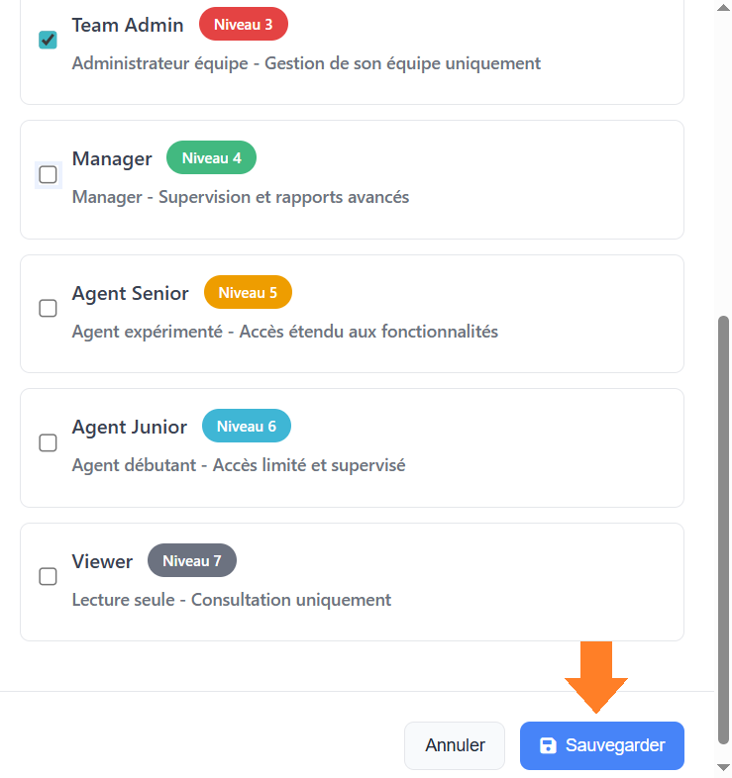
Task: Click the scrollbar down arrow
Action: pyautogui.click(x=723, y=768)
